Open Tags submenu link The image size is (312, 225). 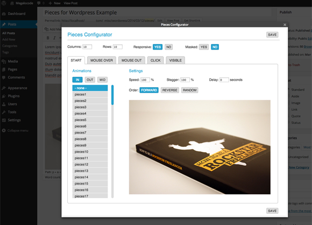(x=5, y=52)
